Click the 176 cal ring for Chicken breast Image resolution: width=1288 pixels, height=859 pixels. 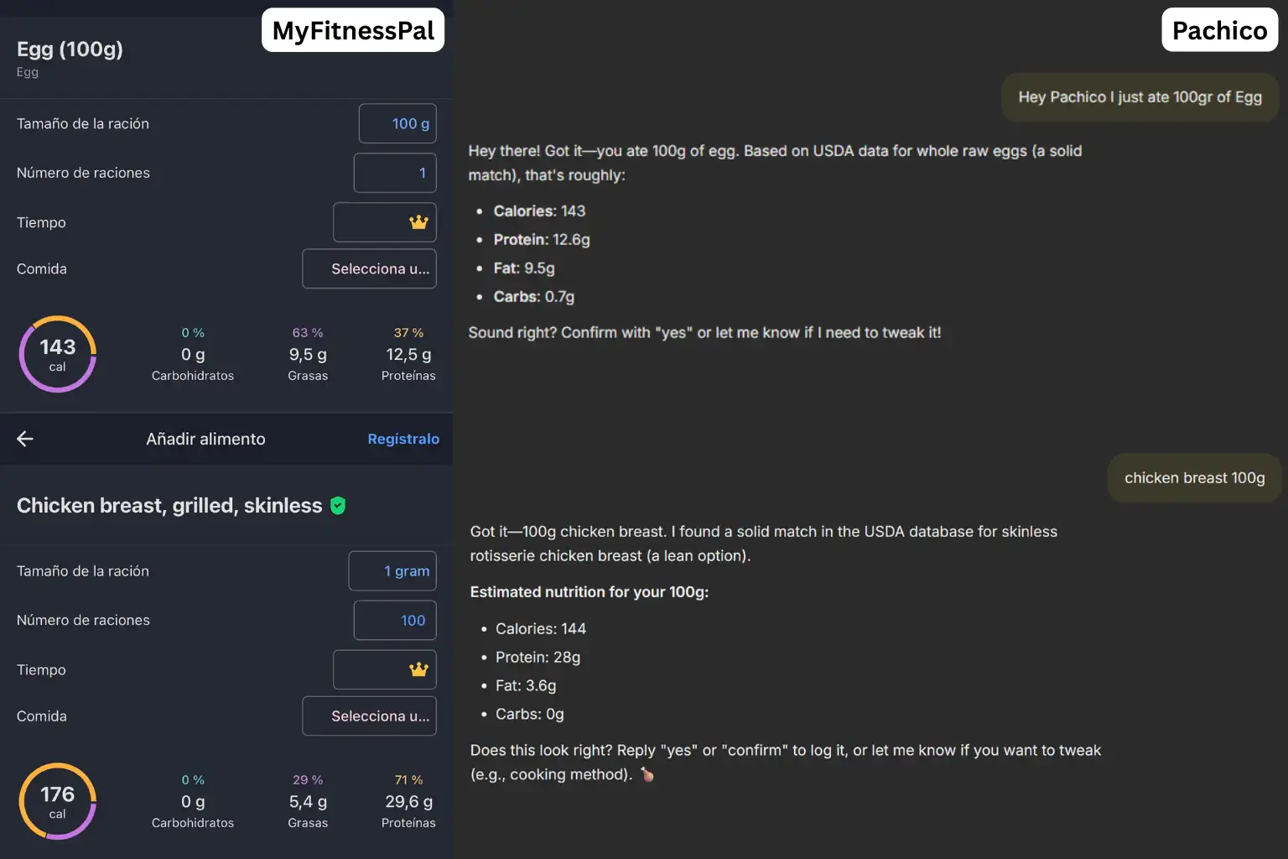(58, 801)
